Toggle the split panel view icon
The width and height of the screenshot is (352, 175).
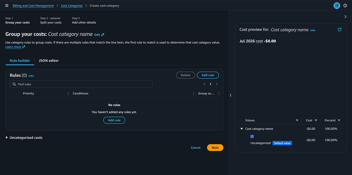tap(337, 6)
